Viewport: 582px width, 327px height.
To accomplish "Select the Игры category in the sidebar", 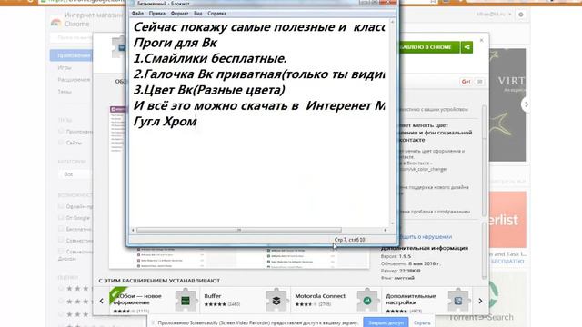I will pos(65,68).
